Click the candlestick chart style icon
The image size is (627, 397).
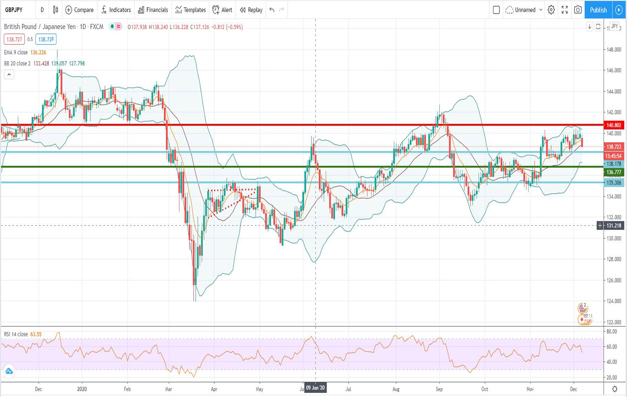point(56,10)
